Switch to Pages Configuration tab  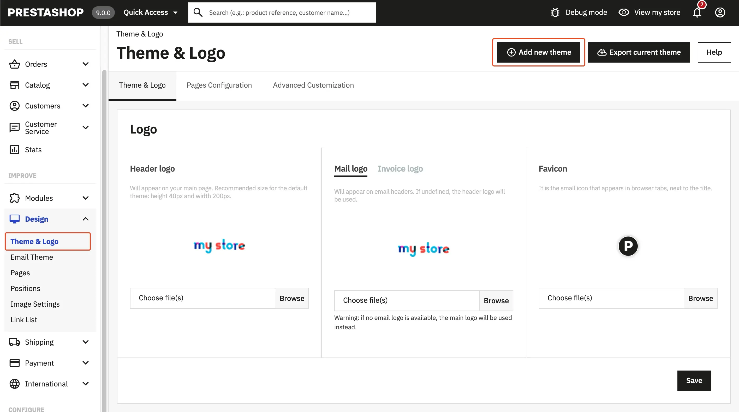(x=219, y=85)
